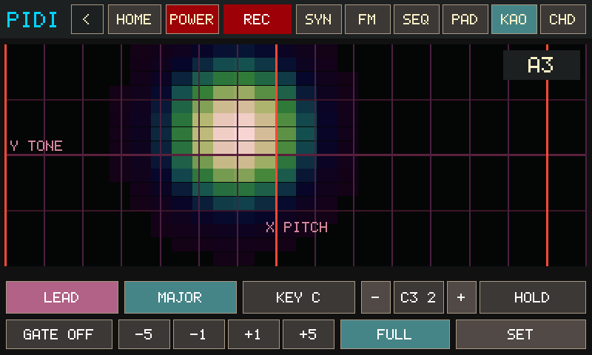Change the MAJOR scale setting
The width and height of the screenshot is (592, 355).
pyautogui.click(x=181, y=297)
